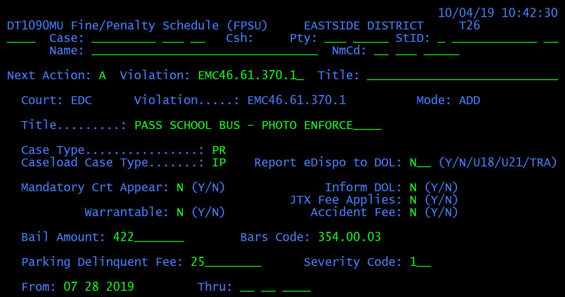Click the Csh: label
This screenshot has width=565, height=297.
pos(240,38)
